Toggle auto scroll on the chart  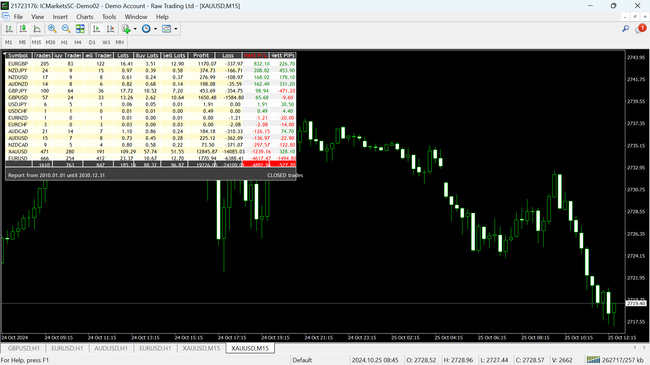pyautogui.click(x=96, y=29)
